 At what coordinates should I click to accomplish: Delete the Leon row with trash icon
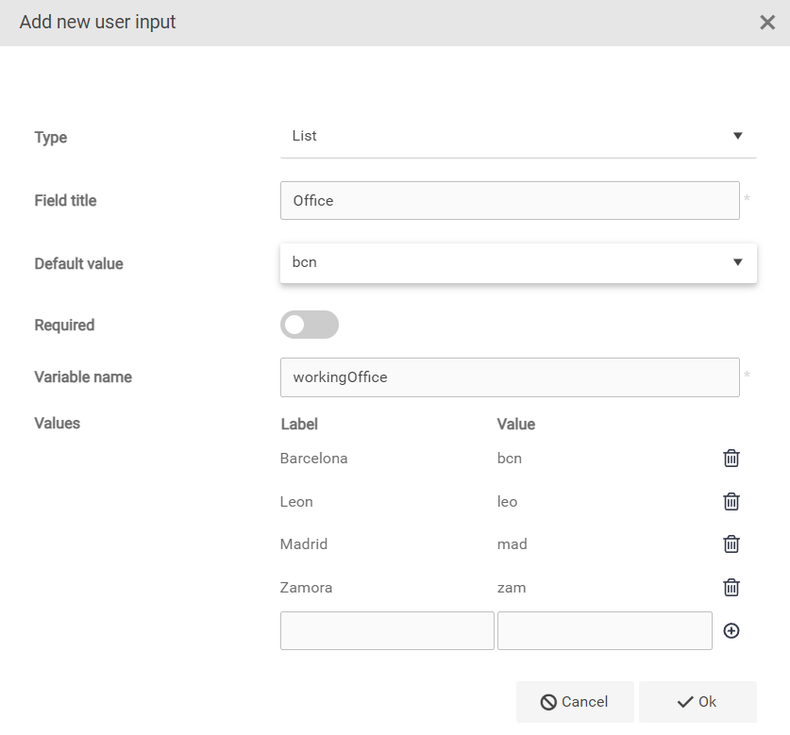pyautogui.click(x=731, y=502)
